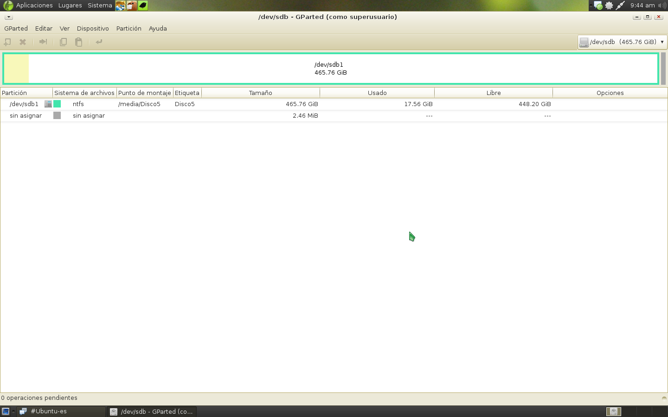Click the hard drive icon in device selector

(x=584, y=42)
